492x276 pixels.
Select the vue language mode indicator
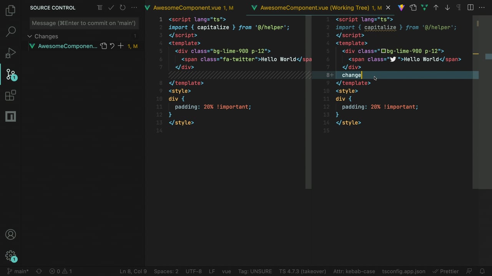[226, 271]
